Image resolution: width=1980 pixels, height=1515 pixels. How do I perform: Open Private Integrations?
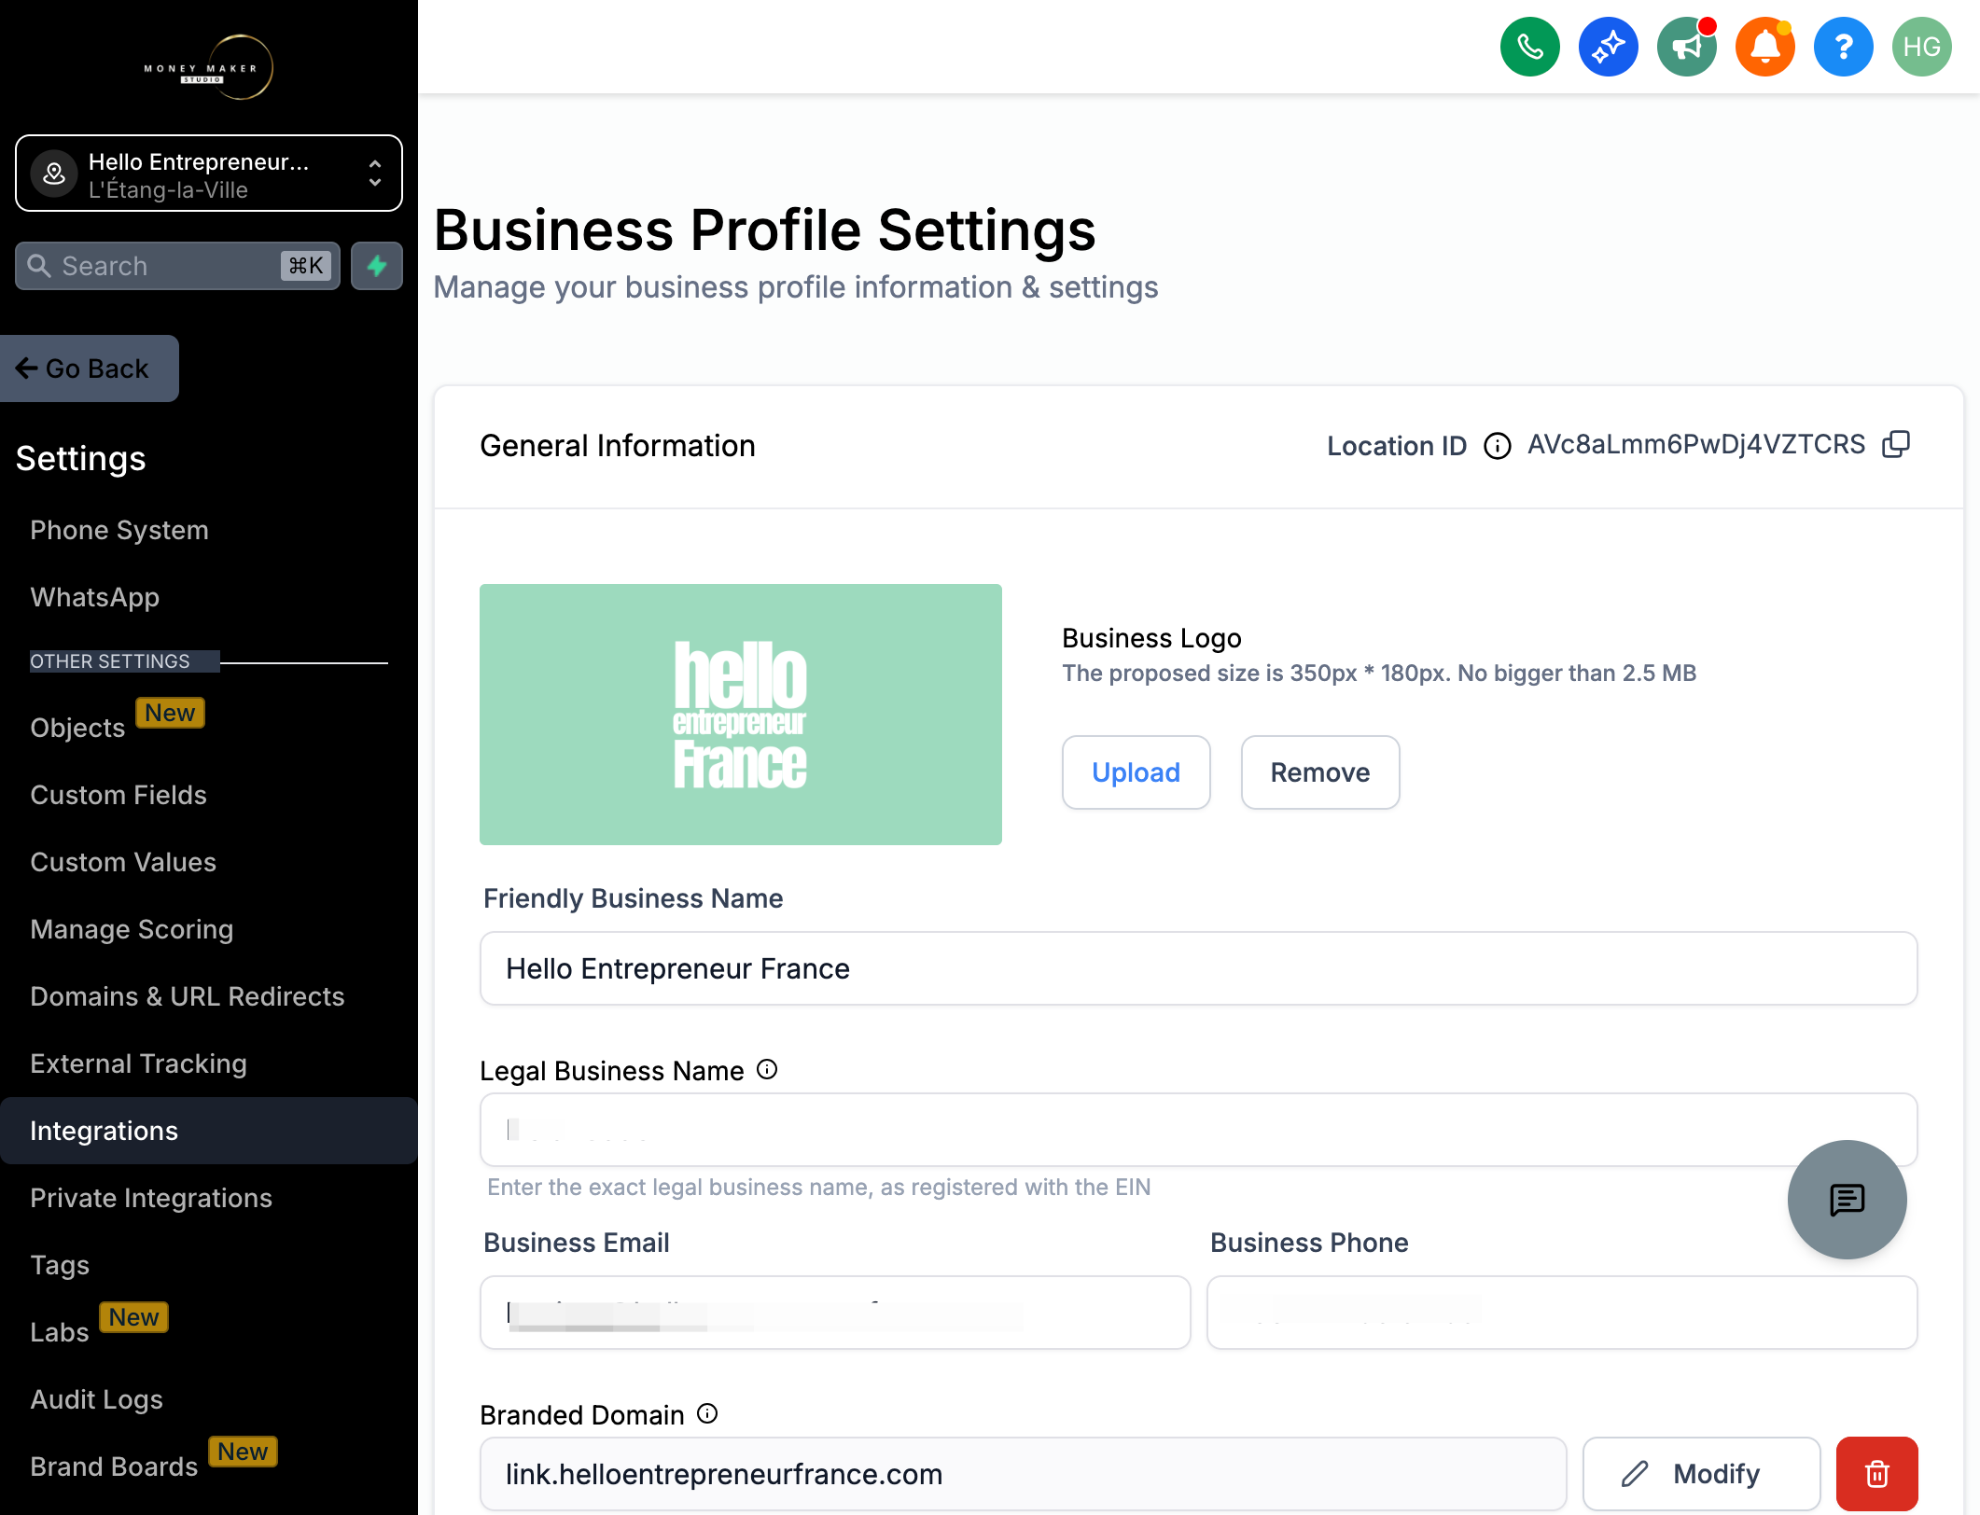(x=151, y=1198)
